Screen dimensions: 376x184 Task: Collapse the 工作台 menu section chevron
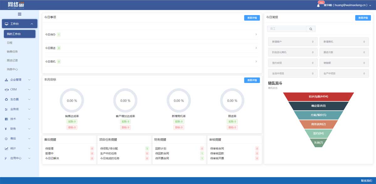tap(32, 24)
